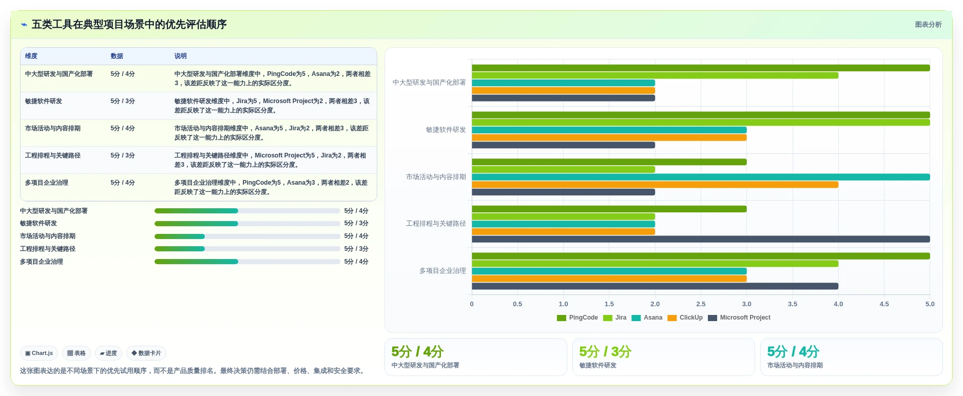The height and width of the screenshot is (396, 963).
Task: Click the progress bar for 市场活动与内容排期
Action: coord(247,236)
